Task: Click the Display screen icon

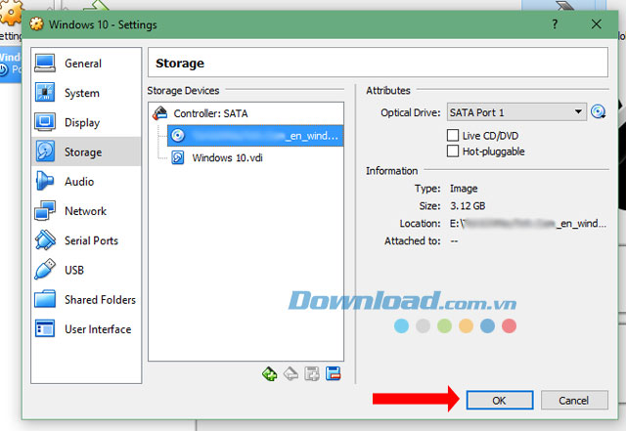Action: click(45, 122)
